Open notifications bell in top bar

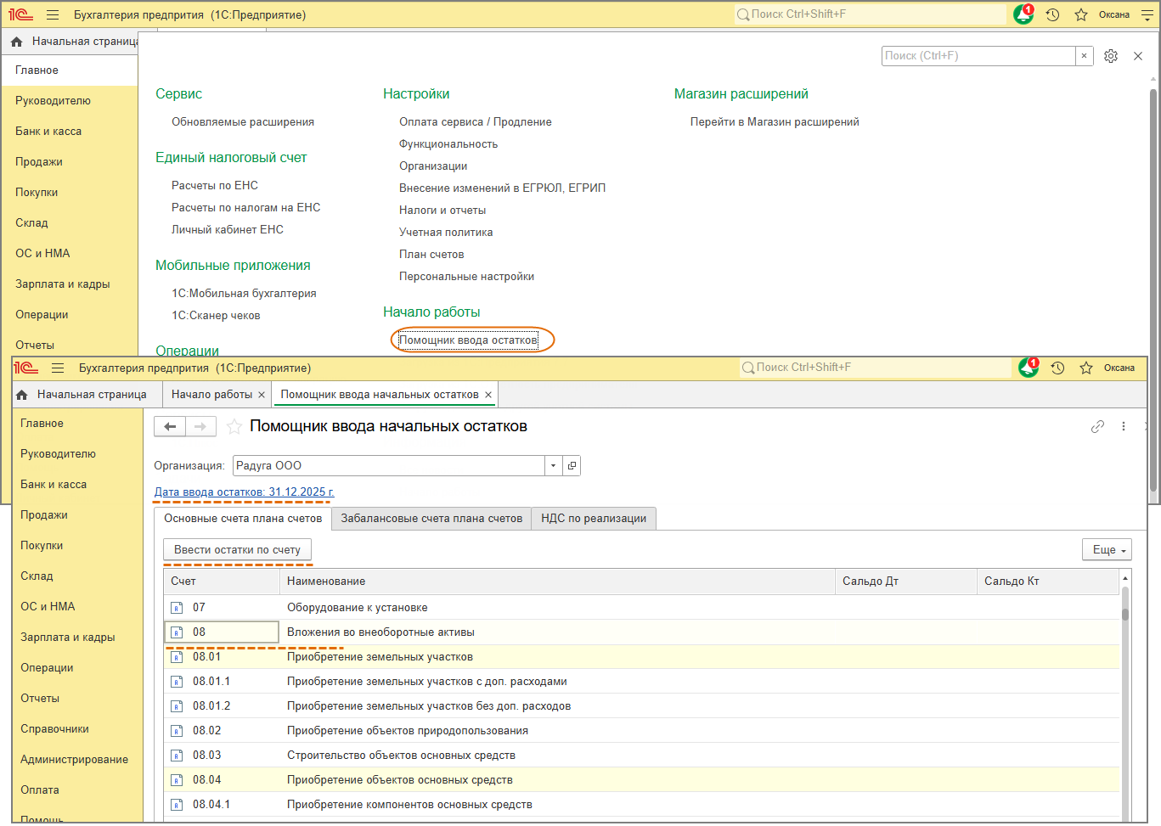(x=1023, y=14)
